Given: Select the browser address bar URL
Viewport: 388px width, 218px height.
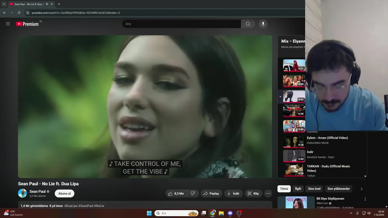Looking at the screenshot, I should (x=76, y=13).
